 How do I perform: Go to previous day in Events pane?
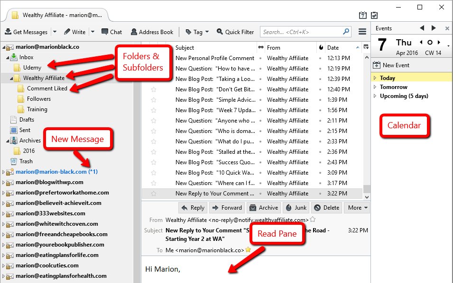pyautogui.click(x=422, y=42)
